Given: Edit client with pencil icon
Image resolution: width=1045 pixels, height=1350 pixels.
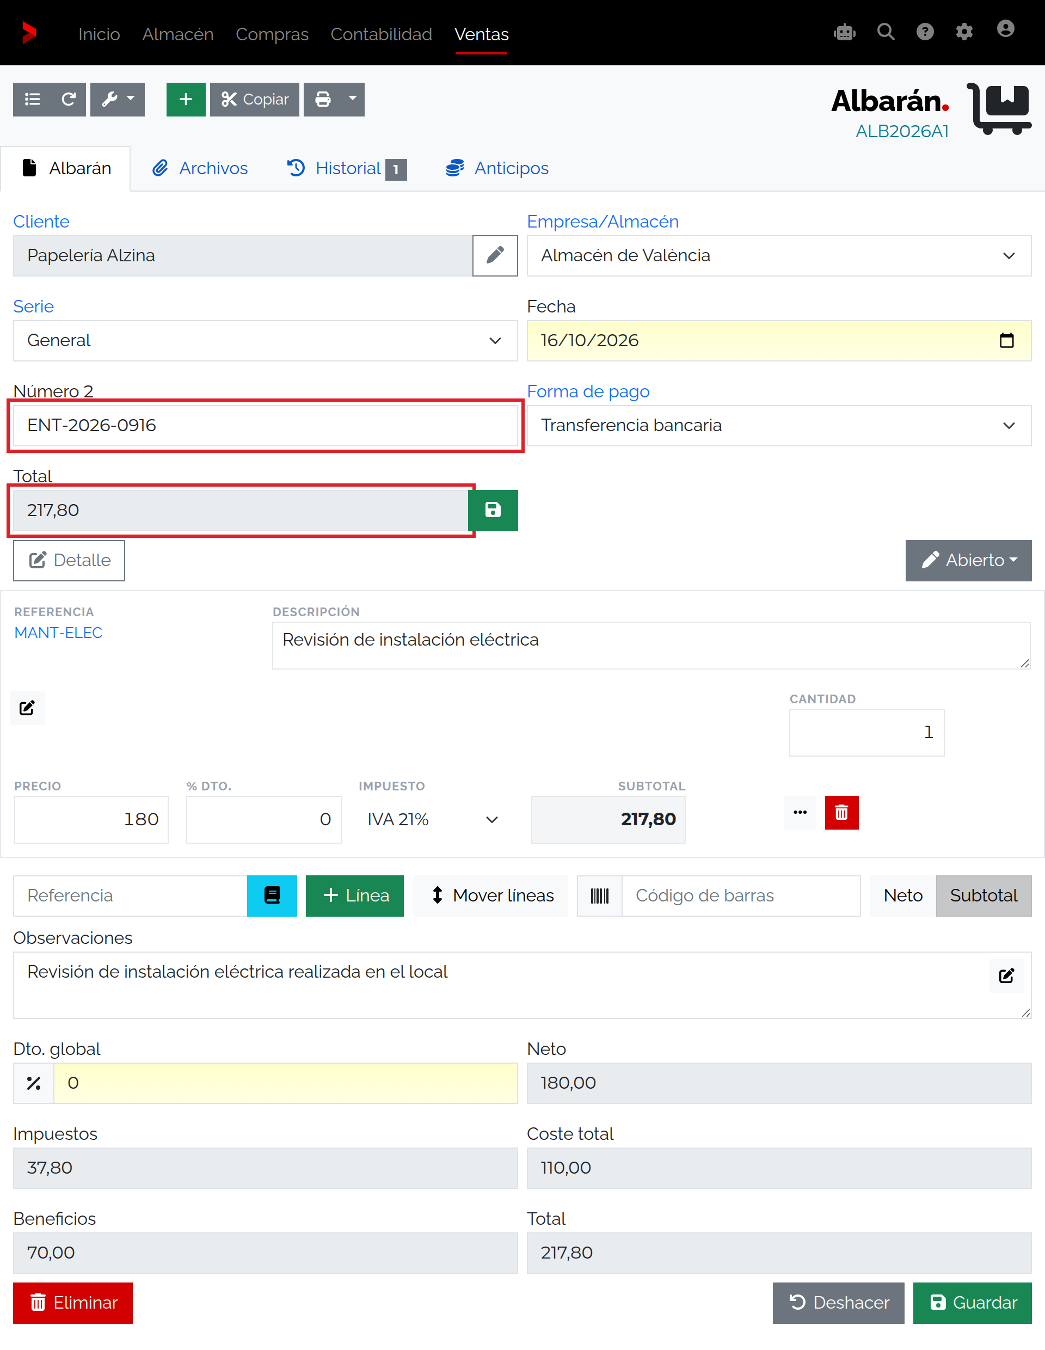Looking at the screenshot, I should coord(495,255).
